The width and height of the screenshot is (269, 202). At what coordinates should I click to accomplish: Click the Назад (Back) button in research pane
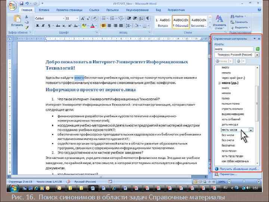pyautogui.click(x=222, y=61)
